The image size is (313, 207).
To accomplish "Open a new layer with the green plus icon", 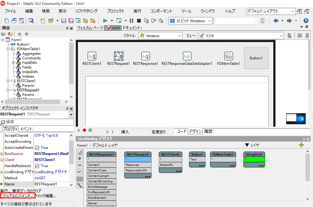I will [x=302, y=145].
